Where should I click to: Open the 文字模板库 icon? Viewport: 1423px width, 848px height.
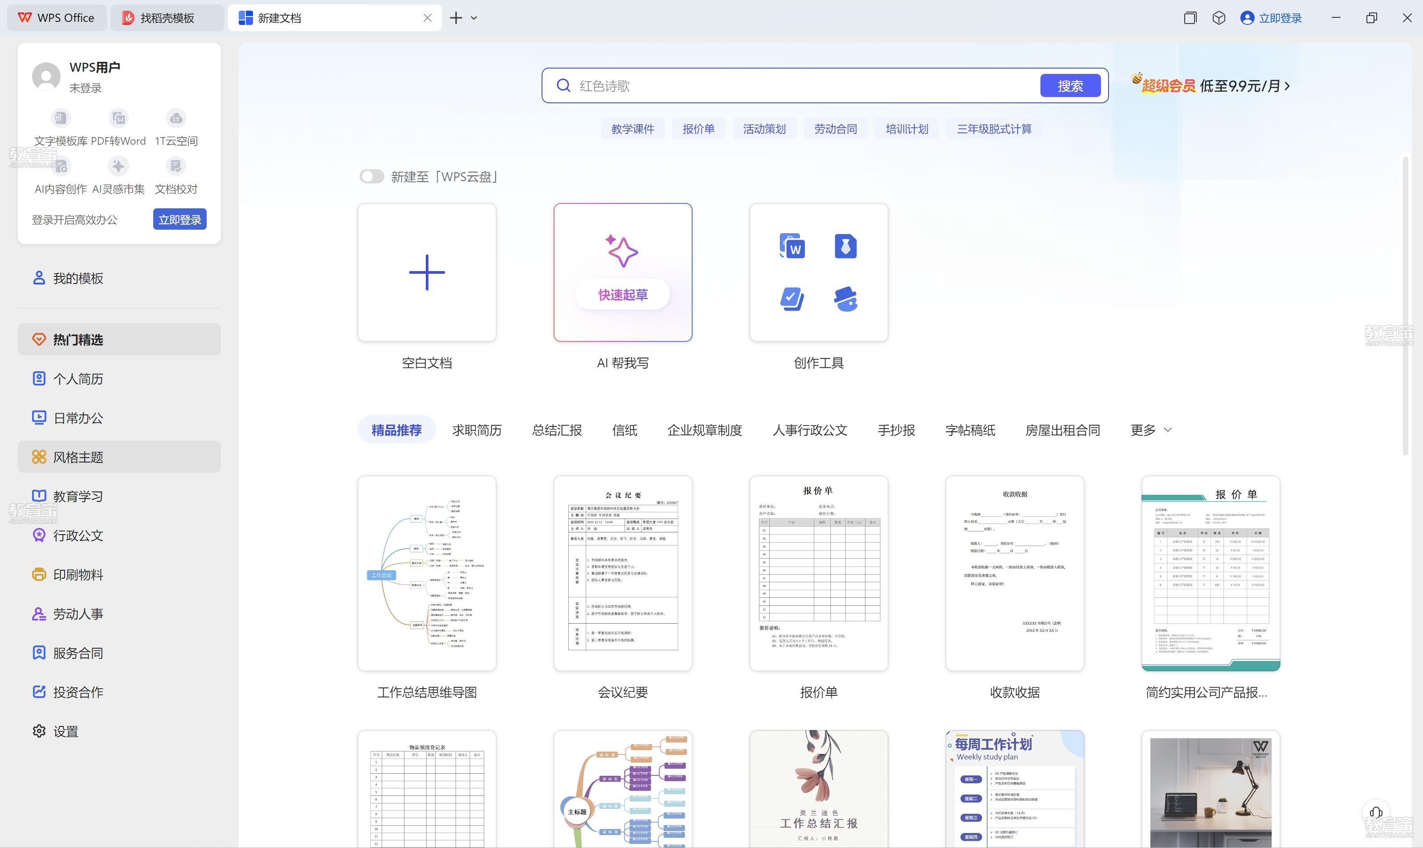(x=61, y=118)
